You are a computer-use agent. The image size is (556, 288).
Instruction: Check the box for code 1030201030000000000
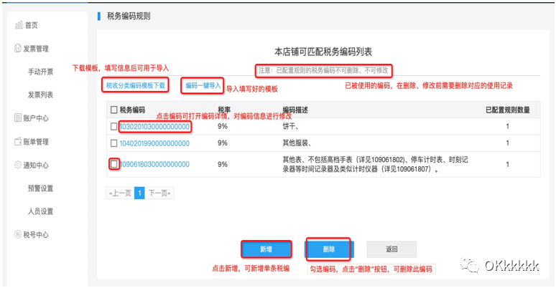(113, 126)
